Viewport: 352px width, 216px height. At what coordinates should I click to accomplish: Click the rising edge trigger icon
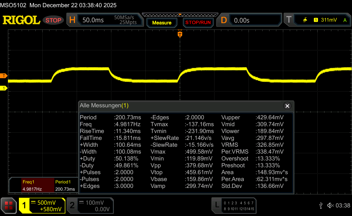click(x=305, y=20)
